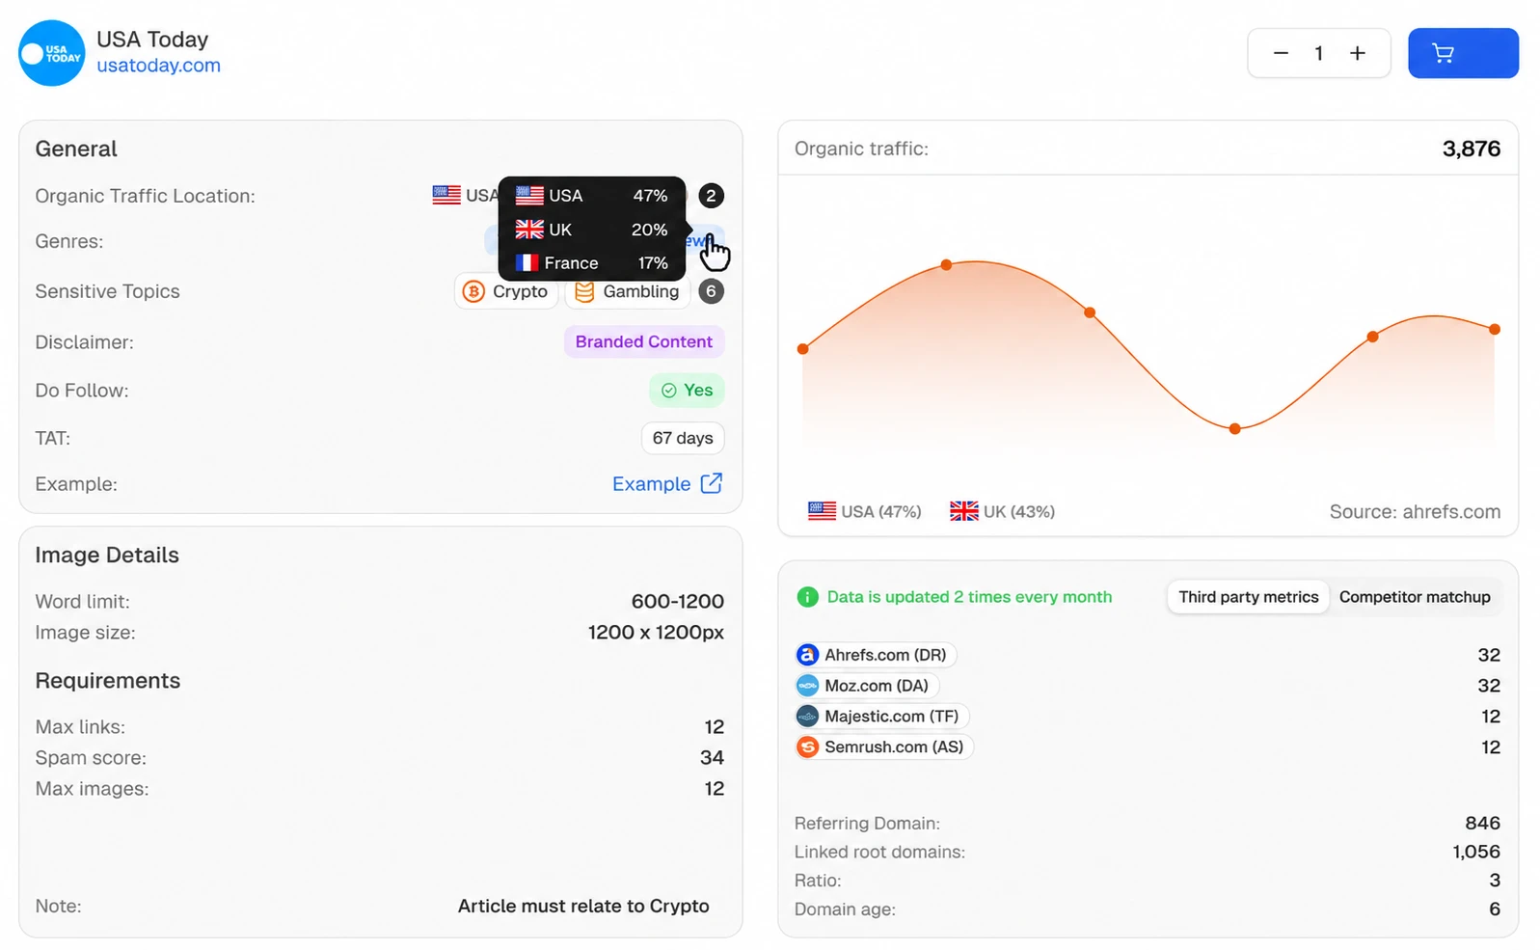Click the Moz.com (DA) metric chip
Viewport: 1540px width, 950px height.
(866, 686)
